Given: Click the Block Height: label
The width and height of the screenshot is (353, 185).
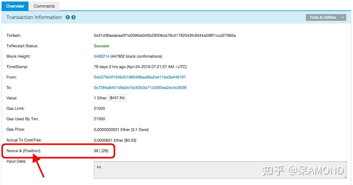Looking at the screenshot, I should pos(18,56).
